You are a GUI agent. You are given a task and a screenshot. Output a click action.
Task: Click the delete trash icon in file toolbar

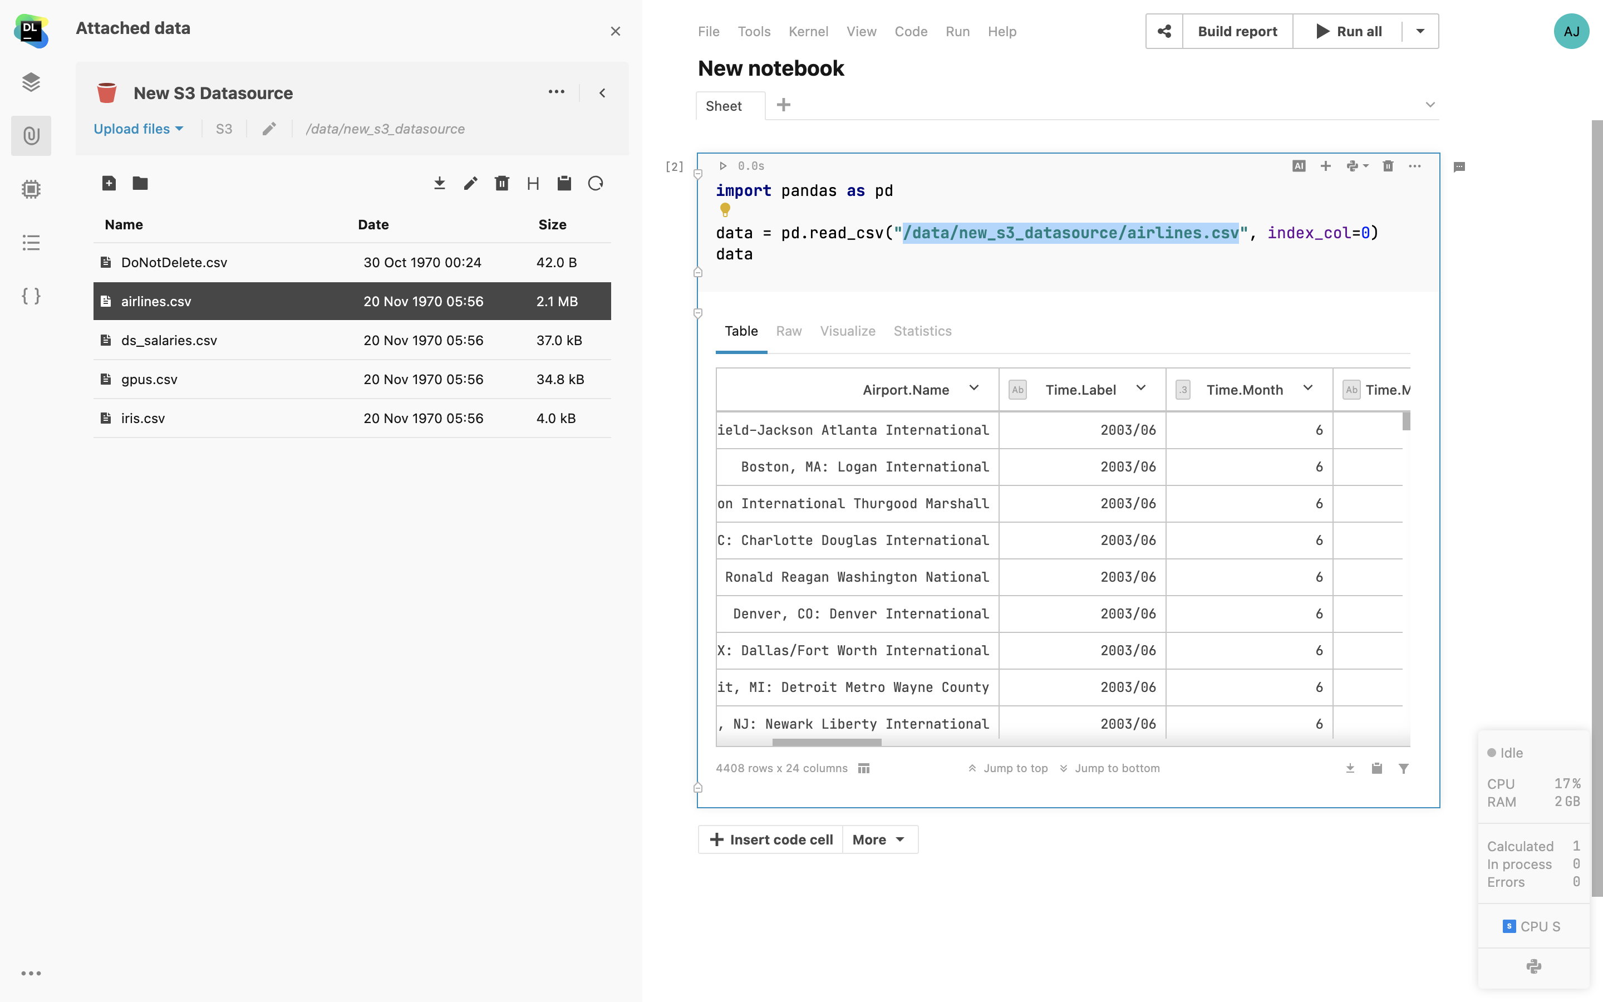[x=501, y=184]
